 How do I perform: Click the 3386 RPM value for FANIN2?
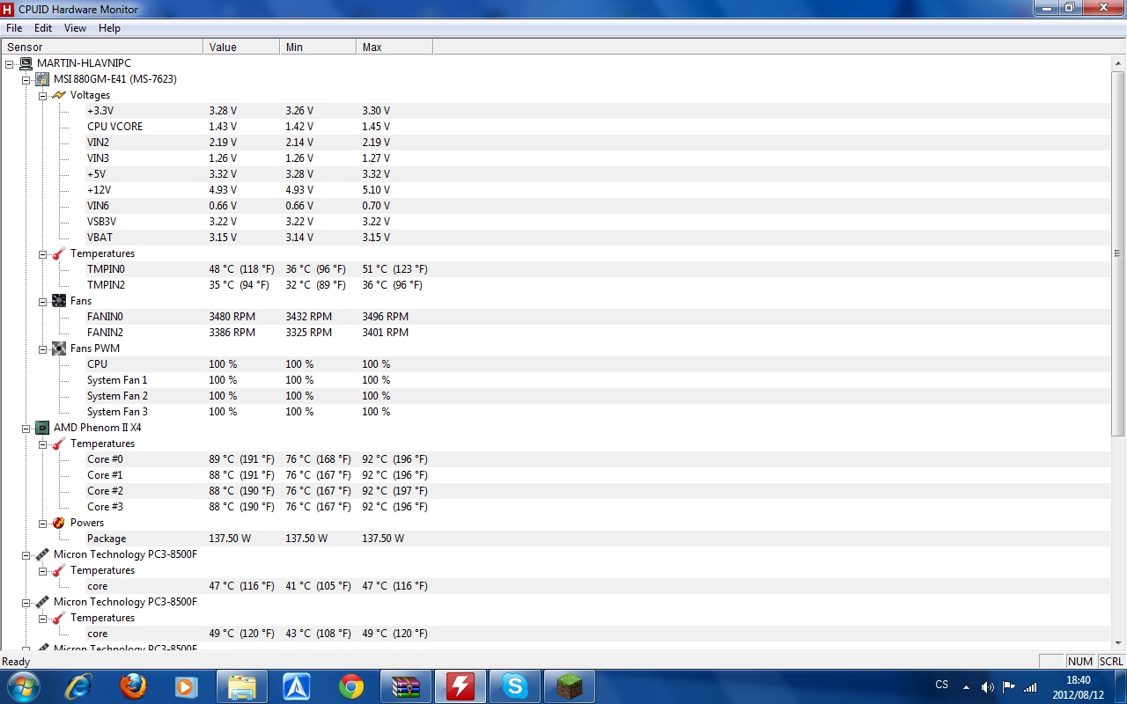[x=232, y=333]
